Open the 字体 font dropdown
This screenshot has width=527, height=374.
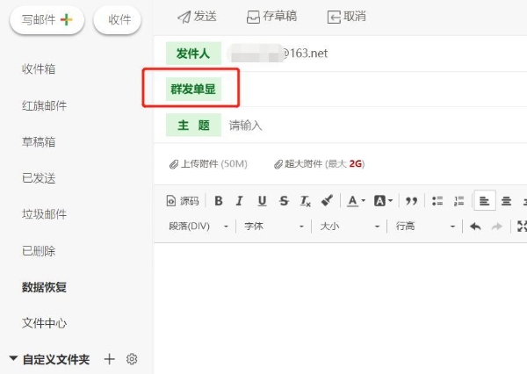pyautogui.click(x=273, y=227)
